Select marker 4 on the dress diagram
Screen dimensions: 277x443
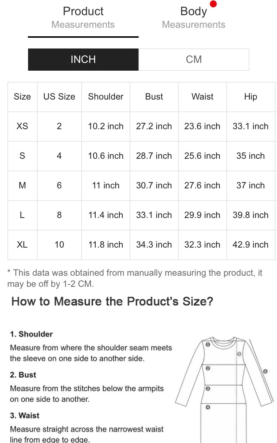click(208, 407)
